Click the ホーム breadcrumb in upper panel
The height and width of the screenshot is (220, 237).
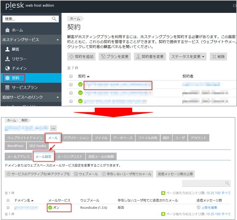click(75, 19)
